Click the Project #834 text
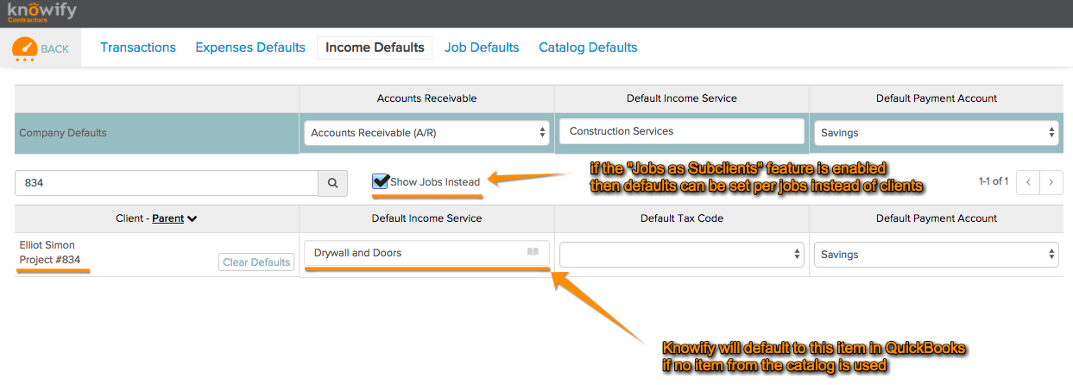This screenshot has width=1073, height=385. pyautogui.click(x=50, y=260)
